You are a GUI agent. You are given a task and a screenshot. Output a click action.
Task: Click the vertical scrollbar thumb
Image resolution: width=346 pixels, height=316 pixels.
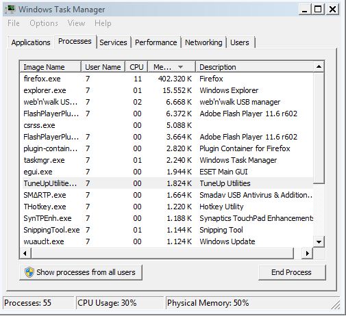[x=319, y=128]
